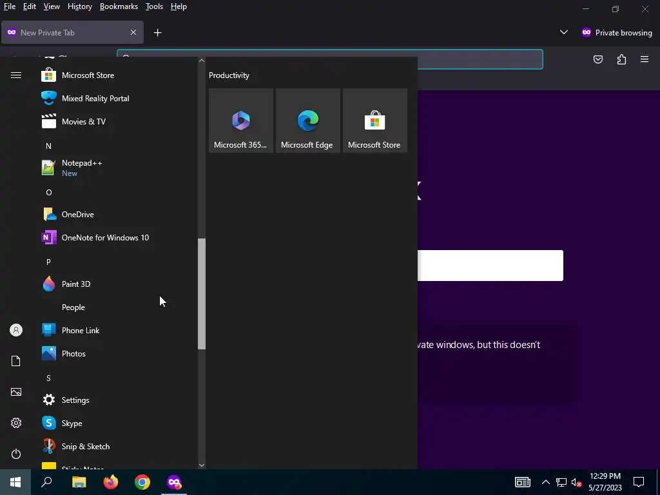Viewport: 660px width, 495px height.
Task: Open the network status tray icon
Action: tap(561, 482)
